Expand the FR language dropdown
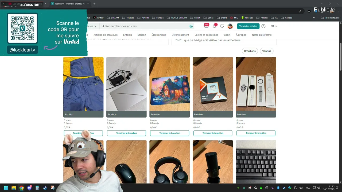The width and height of the screenshot is (342, 192). pos(274,26)
